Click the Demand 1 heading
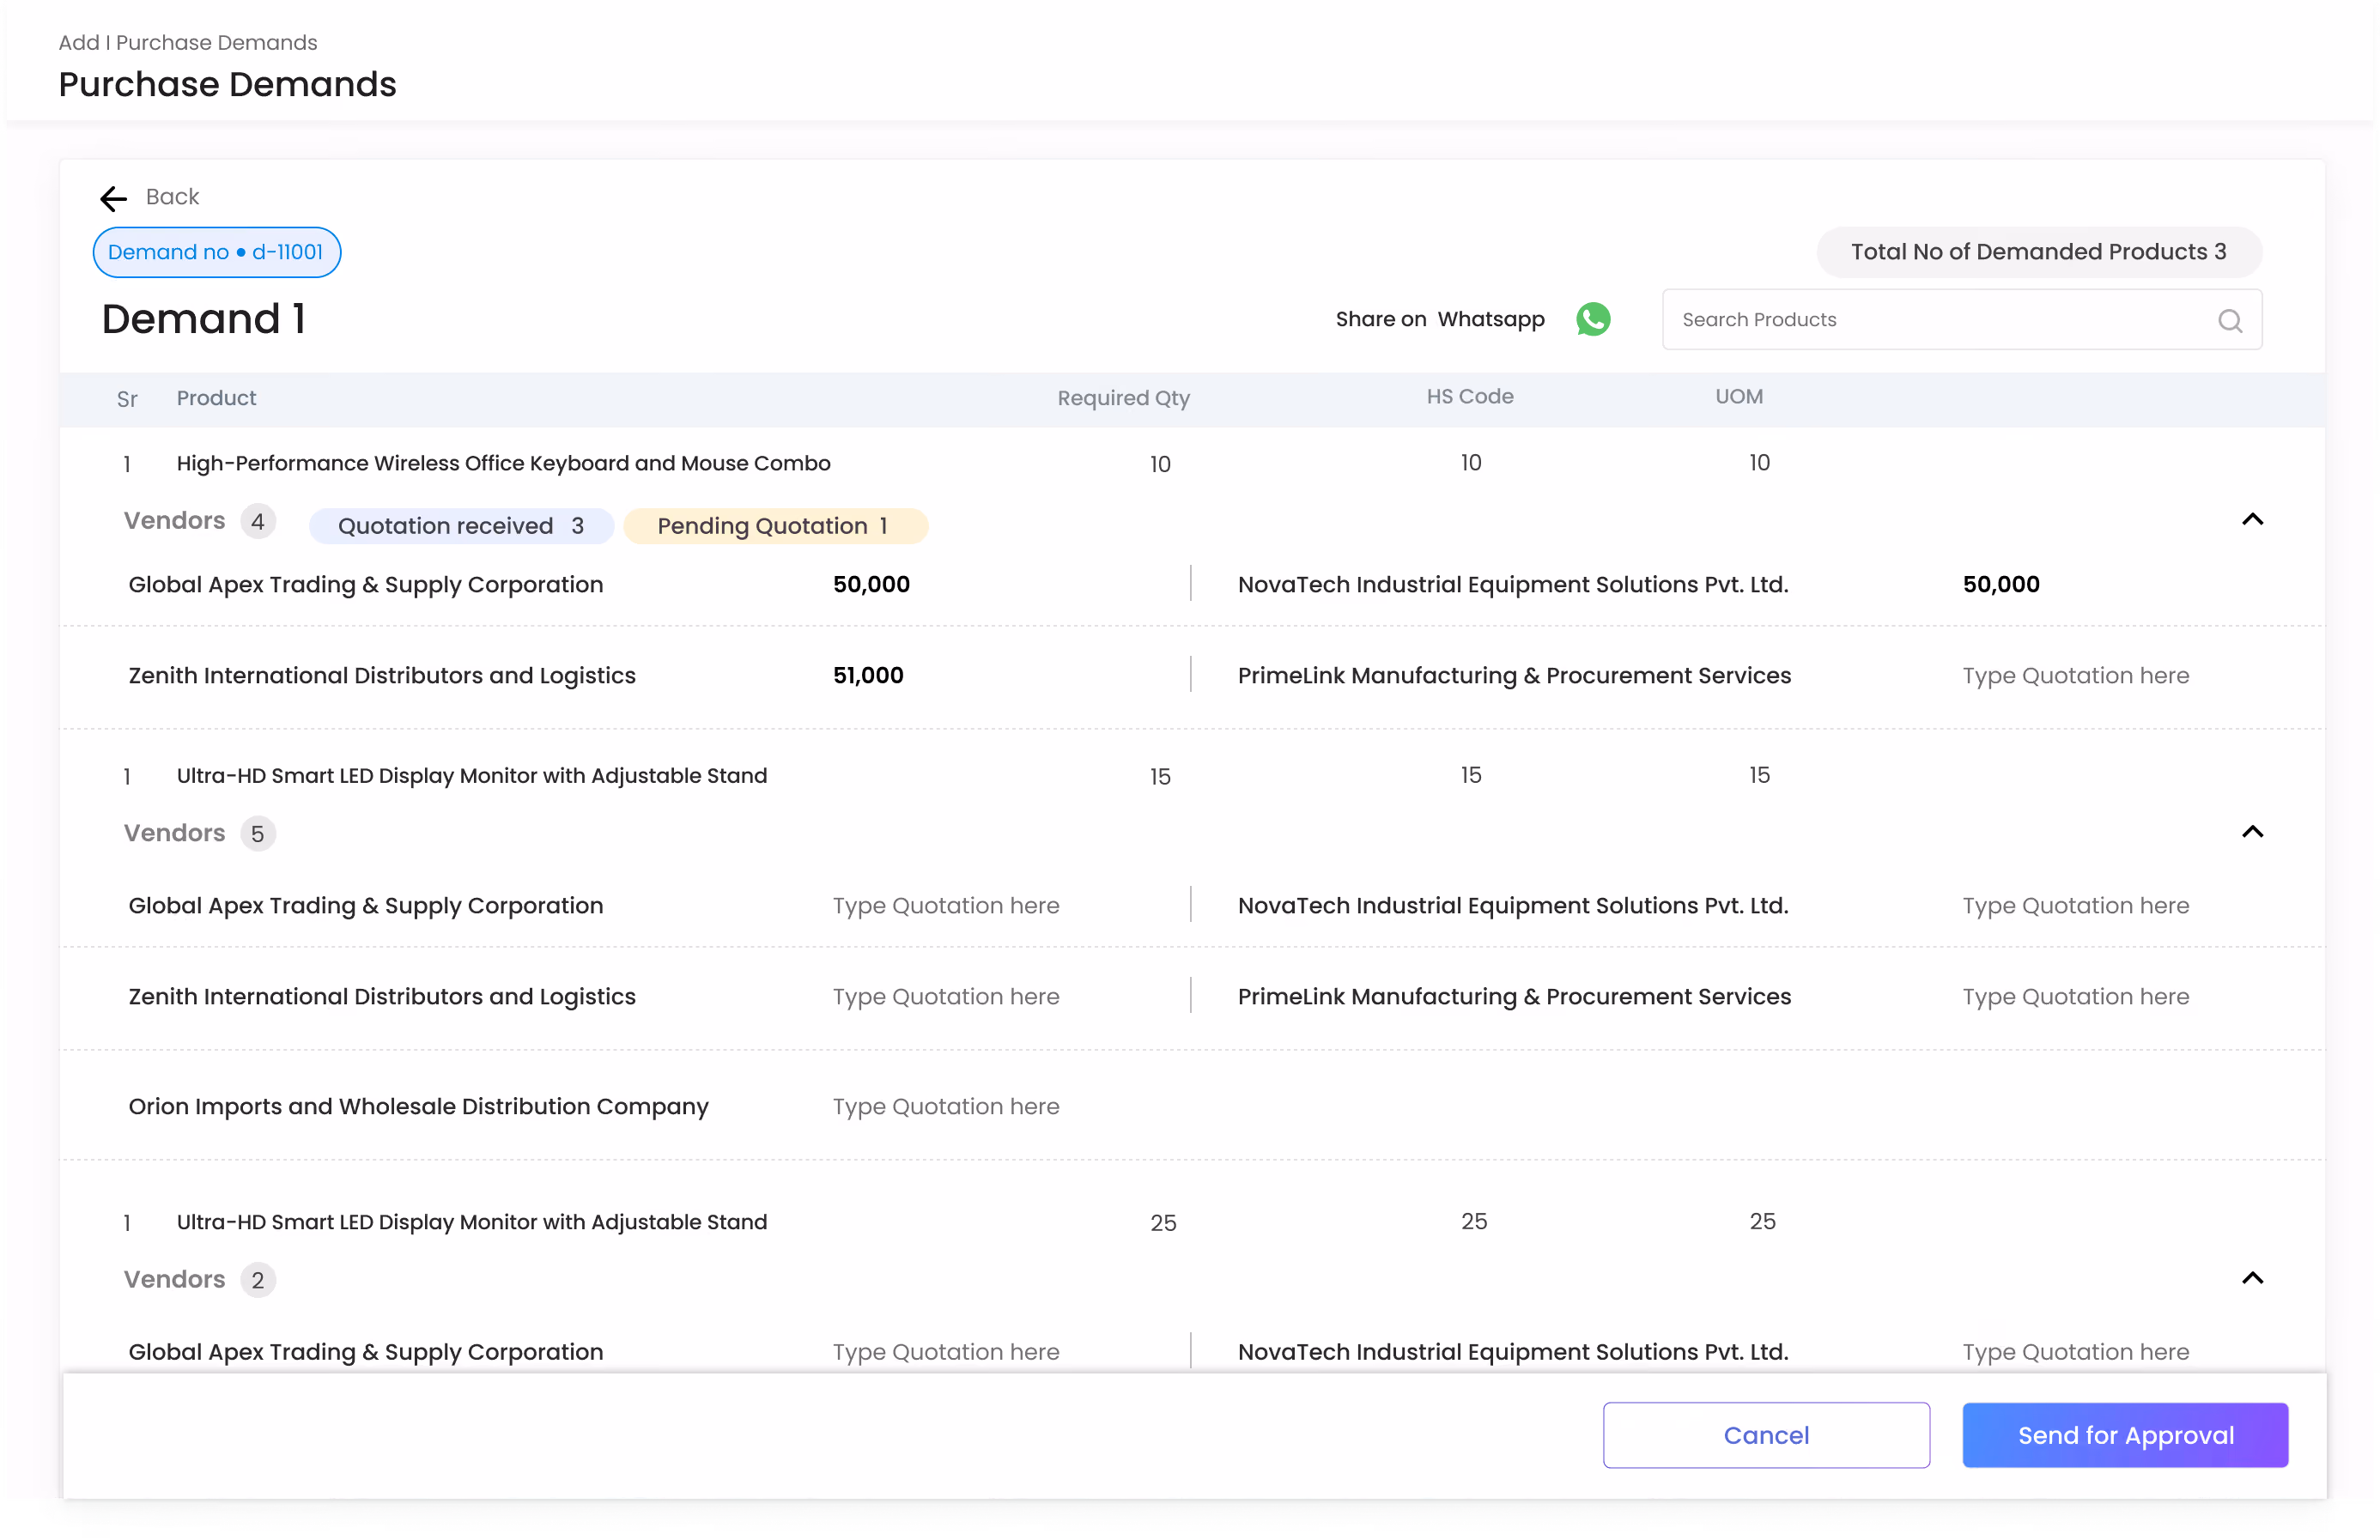The width and height of the screenshot is (2380, 1540). coord(204,319)
